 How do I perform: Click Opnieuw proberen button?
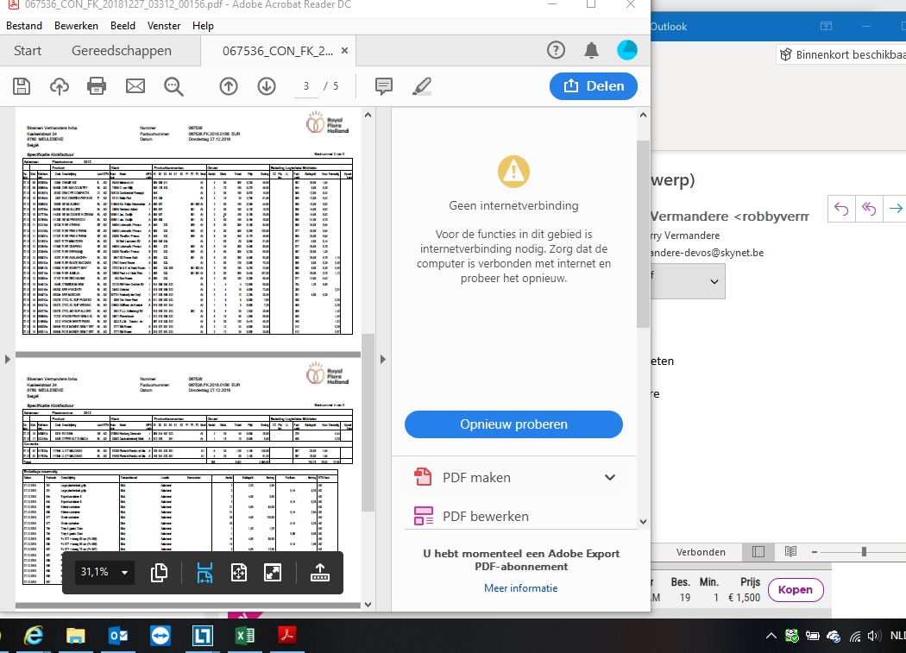click(x=513, y=424)
